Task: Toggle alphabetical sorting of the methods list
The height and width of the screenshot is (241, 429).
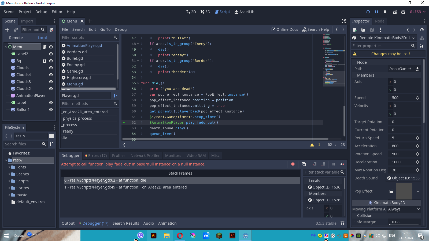Action: click(x=116, y=96)
